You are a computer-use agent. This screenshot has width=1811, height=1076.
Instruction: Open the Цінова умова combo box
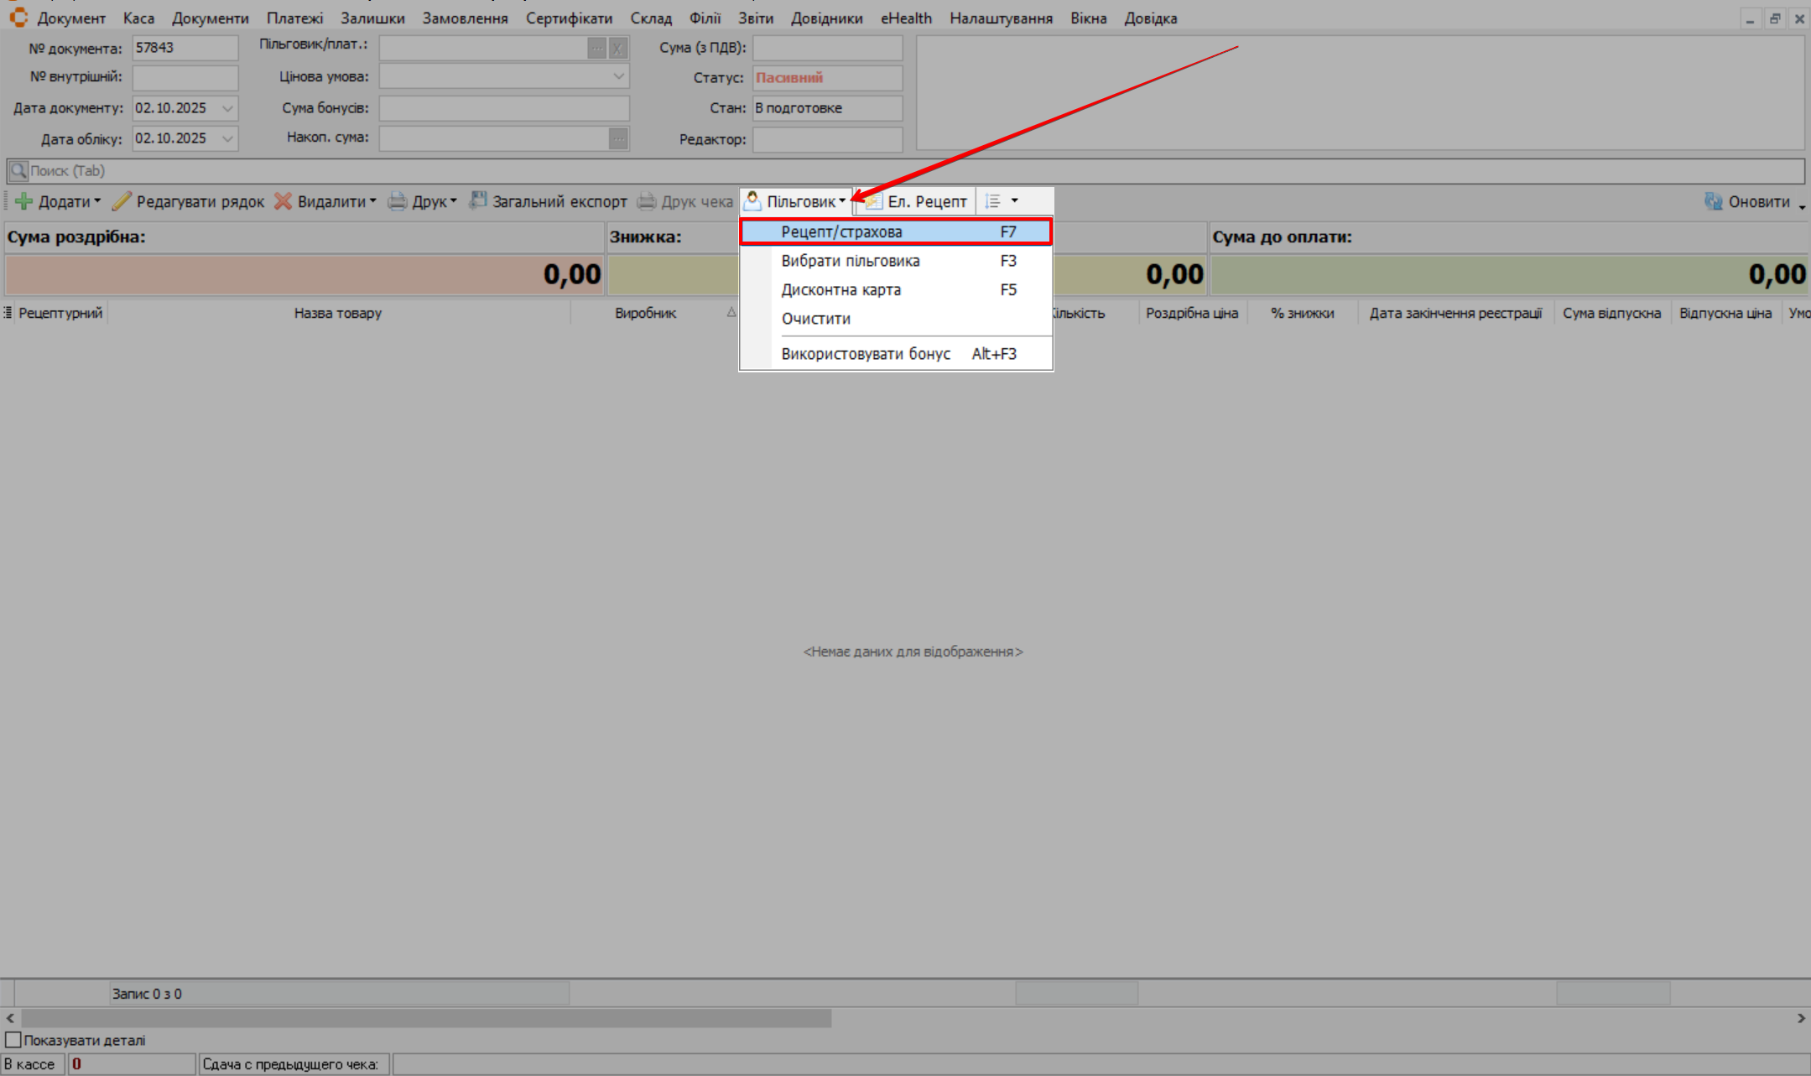(618, 76)
